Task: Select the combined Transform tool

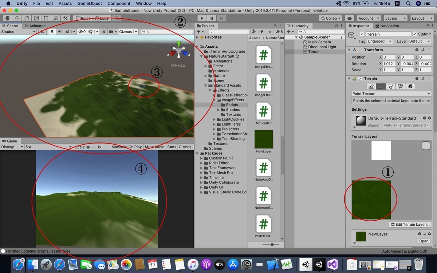Action: [x=56, y=18]
